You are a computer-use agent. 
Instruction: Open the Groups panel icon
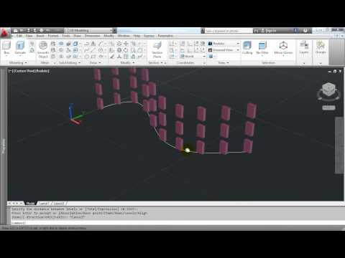321,47
